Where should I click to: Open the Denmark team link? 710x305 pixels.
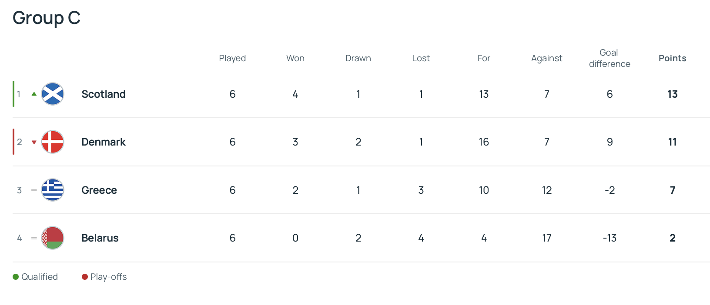pyautogui.click(x=104, y=142)
